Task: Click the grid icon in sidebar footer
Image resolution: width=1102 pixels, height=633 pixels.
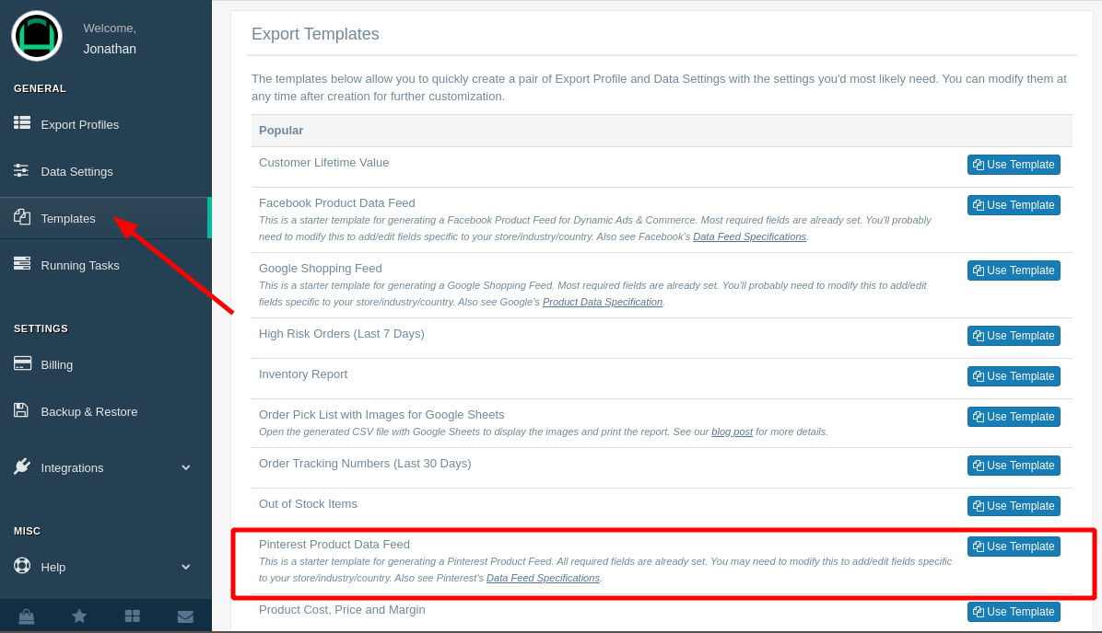Action: click(132, 616)
